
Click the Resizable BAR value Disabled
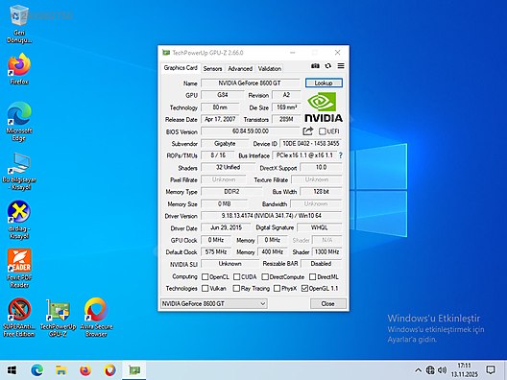[321, 264]
